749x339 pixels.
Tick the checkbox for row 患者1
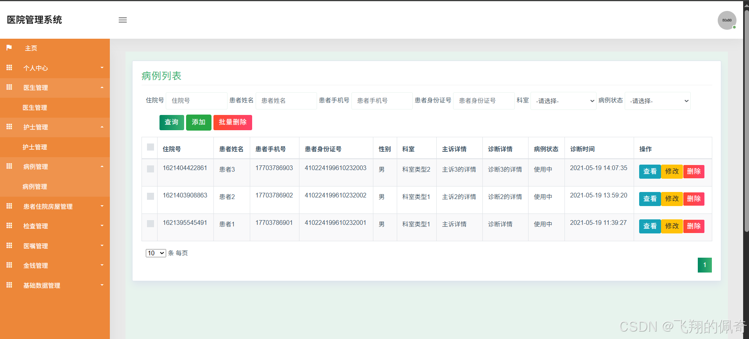click(150, 224)
